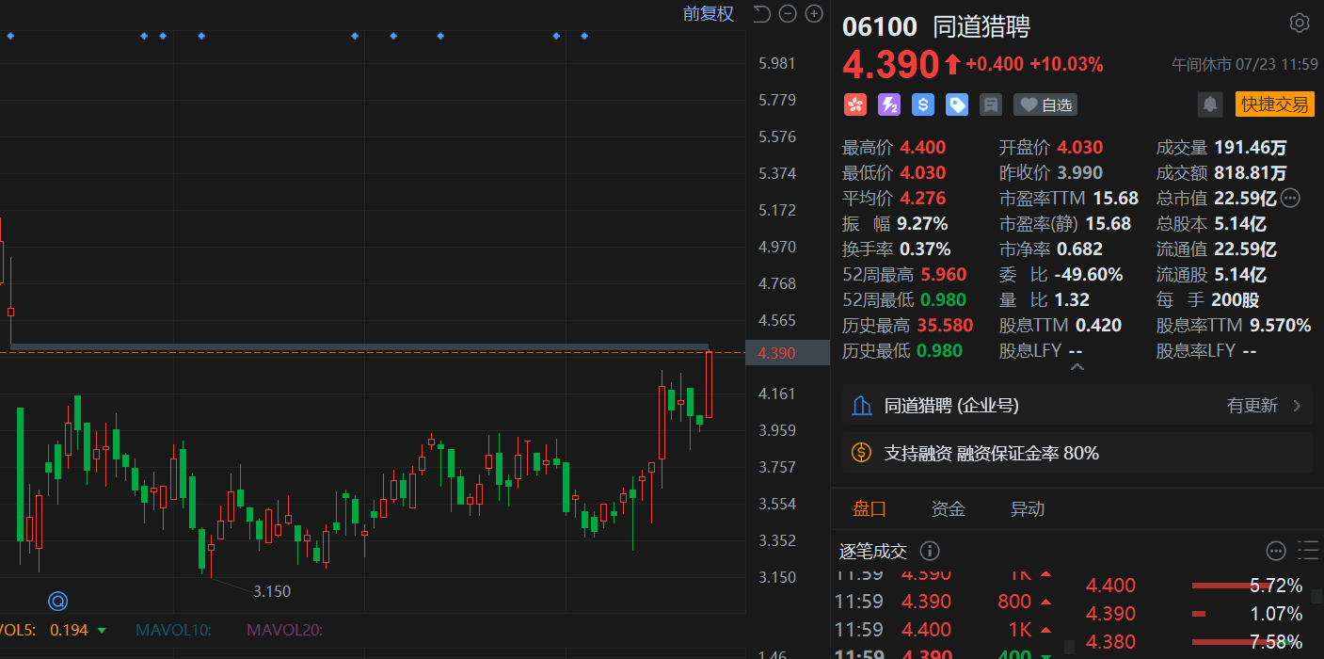Click the Hong Kong market flag icon
Viewport: 1324px width, 659px height.
coord(854,104)
